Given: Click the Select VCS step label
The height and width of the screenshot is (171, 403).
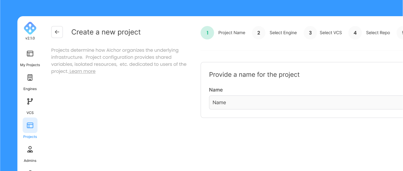Looking at the screenshot, I should (330, 33).
